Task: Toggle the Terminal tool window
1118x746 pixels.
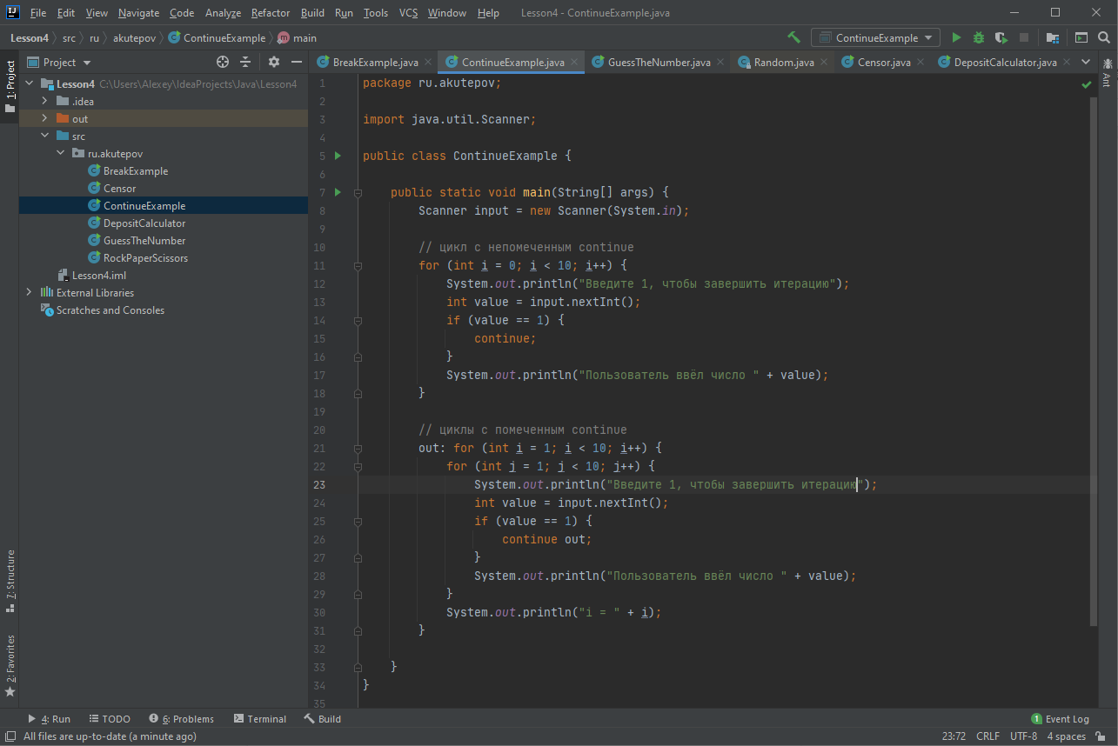Action: point(259,719)
